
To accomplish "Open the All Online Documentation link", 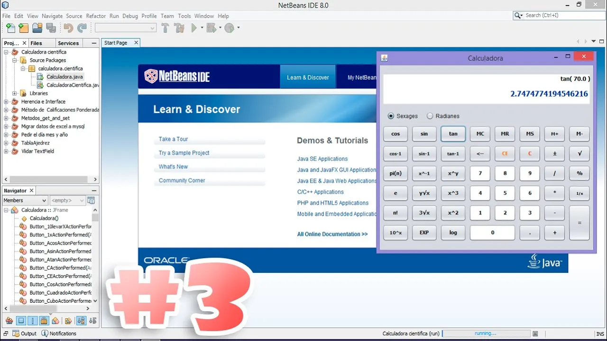I will [x=332, y=234].
